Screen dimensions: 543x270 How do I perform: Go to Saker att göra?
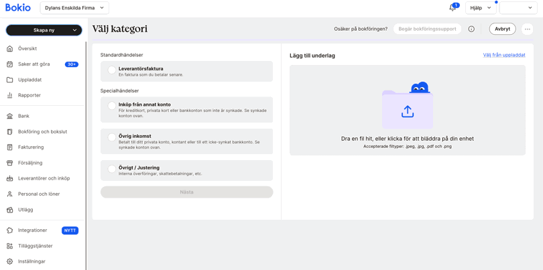click(34, 64)
